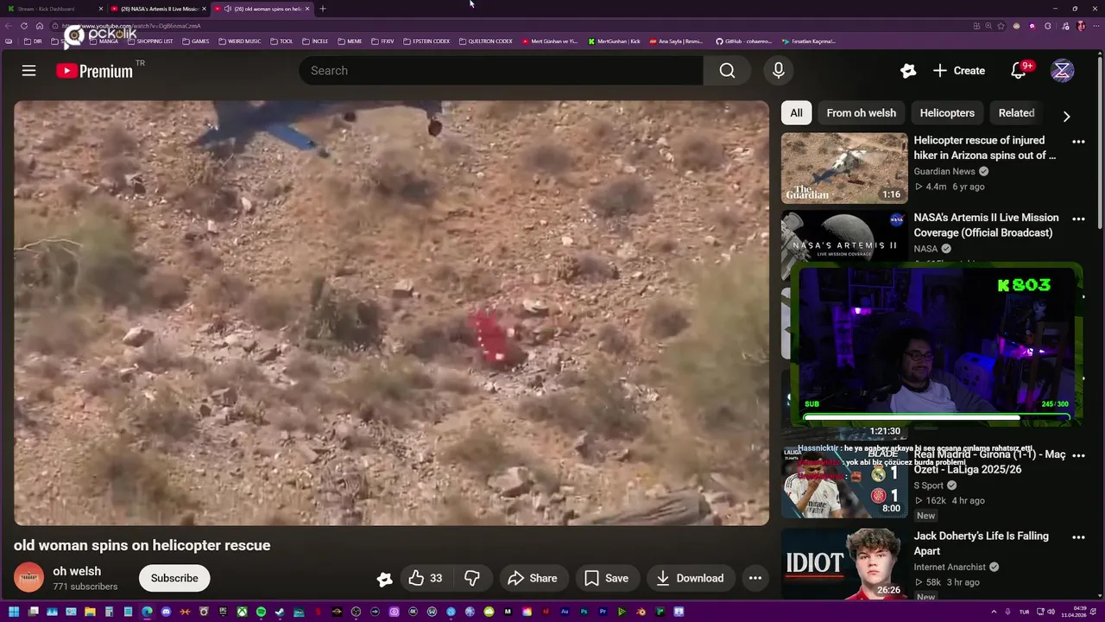This screenshot has width=1105, height=622.
Task: Open oh welsh channel avatar
Action: pyautogui.click(x=28, y=578)
